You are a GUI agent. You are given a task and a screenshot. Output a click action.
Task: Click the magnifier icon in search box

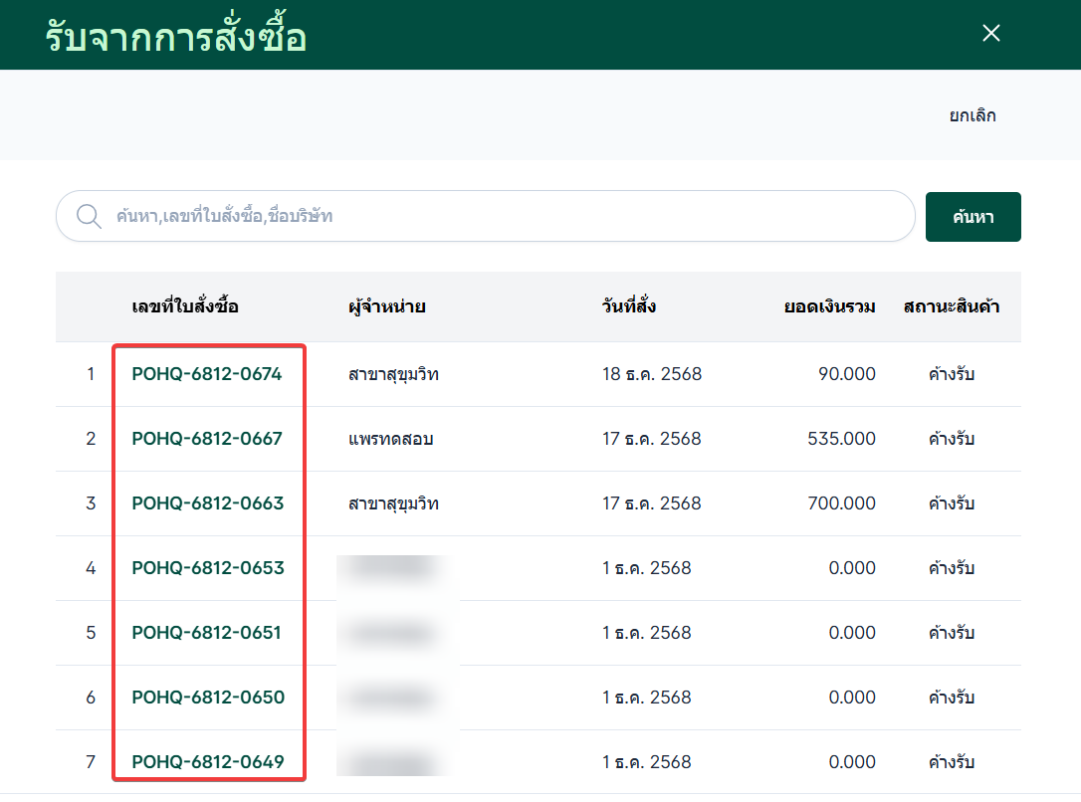(89, 216)
